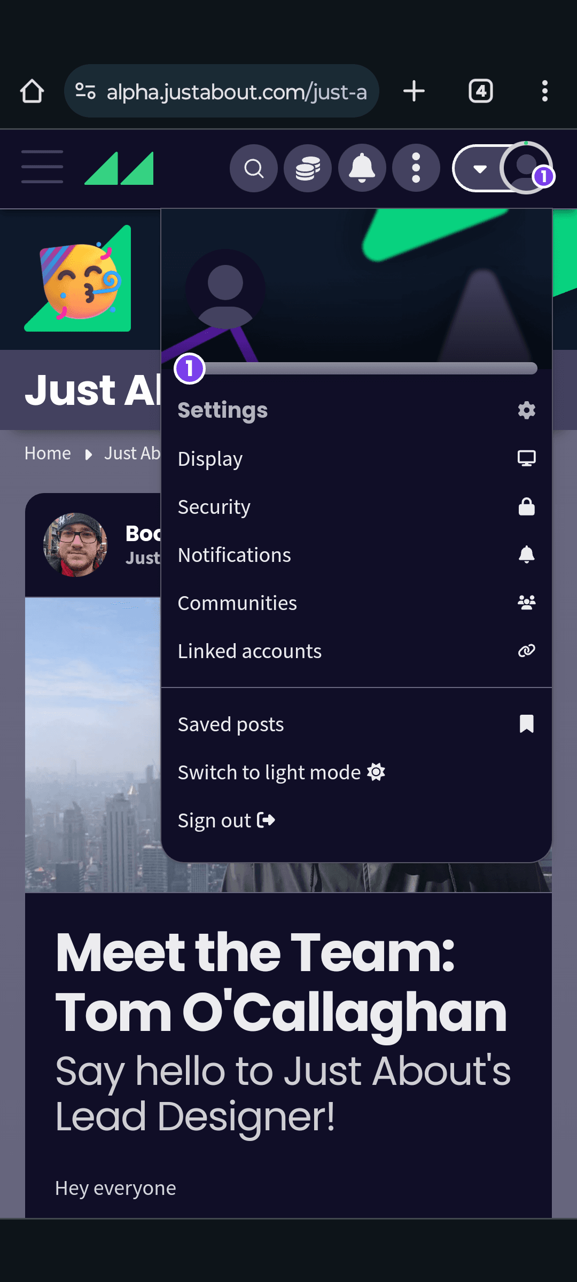Open the three-dot more menu in site header
Viewport: 577px width, 1282px height.
pos(416,169)
